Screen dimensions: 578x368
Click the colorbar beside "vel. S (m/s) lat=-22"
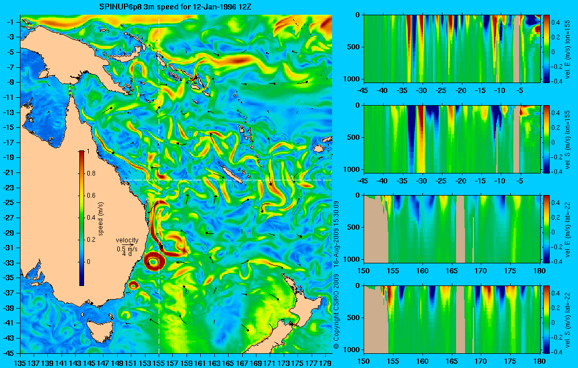(546, 319)
